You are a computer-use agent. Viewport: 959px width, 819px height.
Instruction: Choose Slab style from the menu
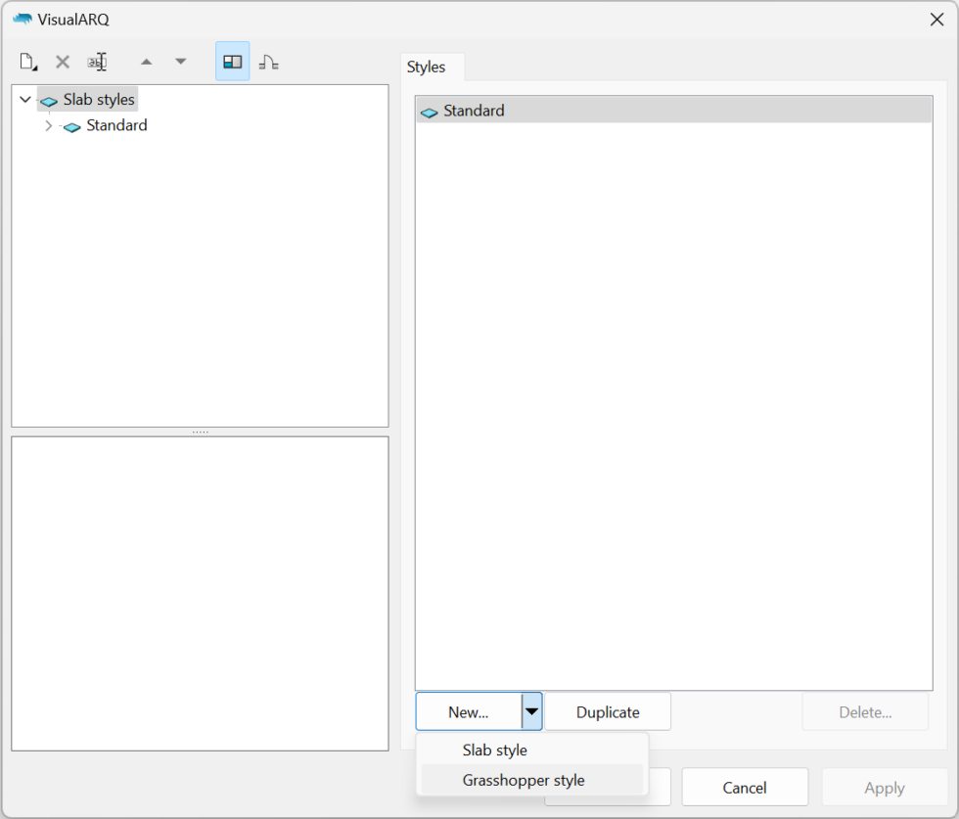coord(494,751)
